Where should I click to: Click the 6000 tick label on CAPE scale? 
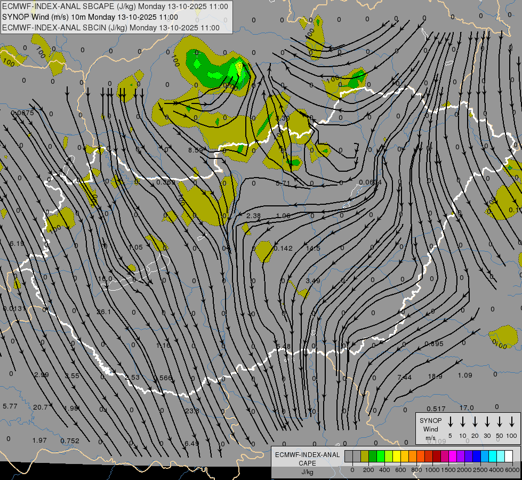point(512,470)
